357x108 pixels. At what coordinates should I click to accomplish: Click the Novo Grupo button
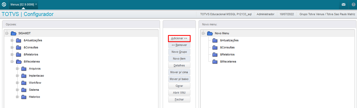point(179,52)
